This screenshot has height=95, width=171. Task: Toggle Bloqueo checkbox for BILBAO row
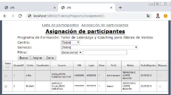160,86
